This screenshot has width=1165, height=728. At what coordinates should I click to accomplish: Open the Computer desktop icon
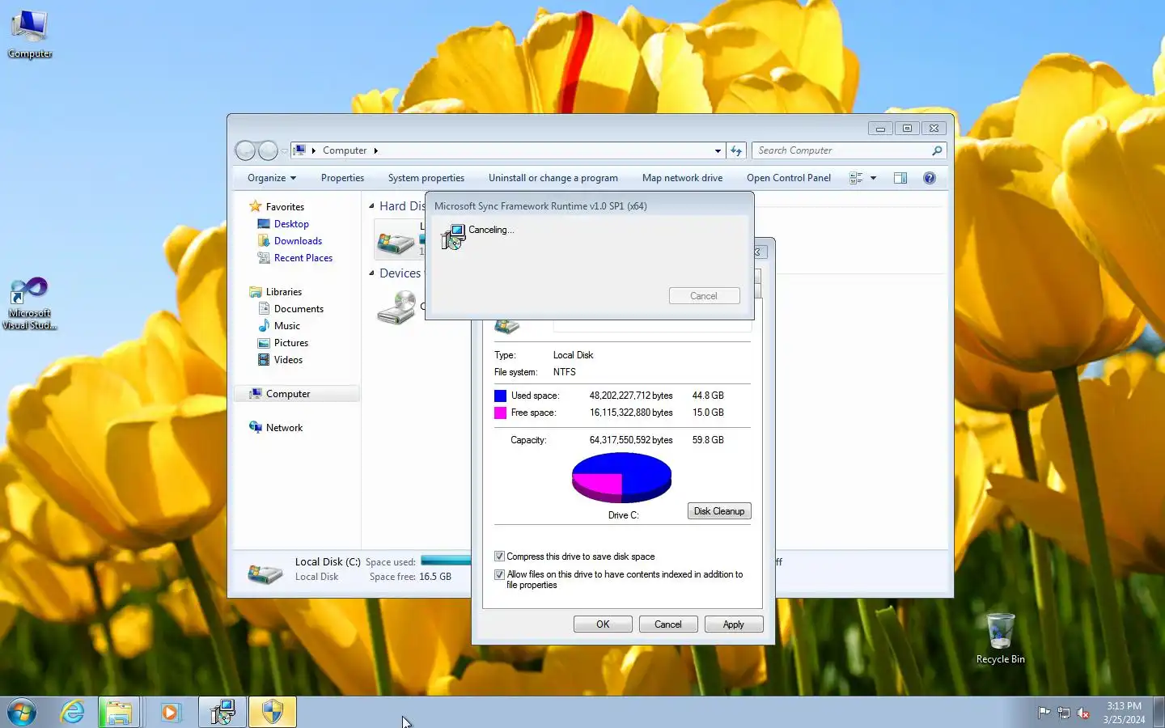pyautogui.click(x=30, y=34)
